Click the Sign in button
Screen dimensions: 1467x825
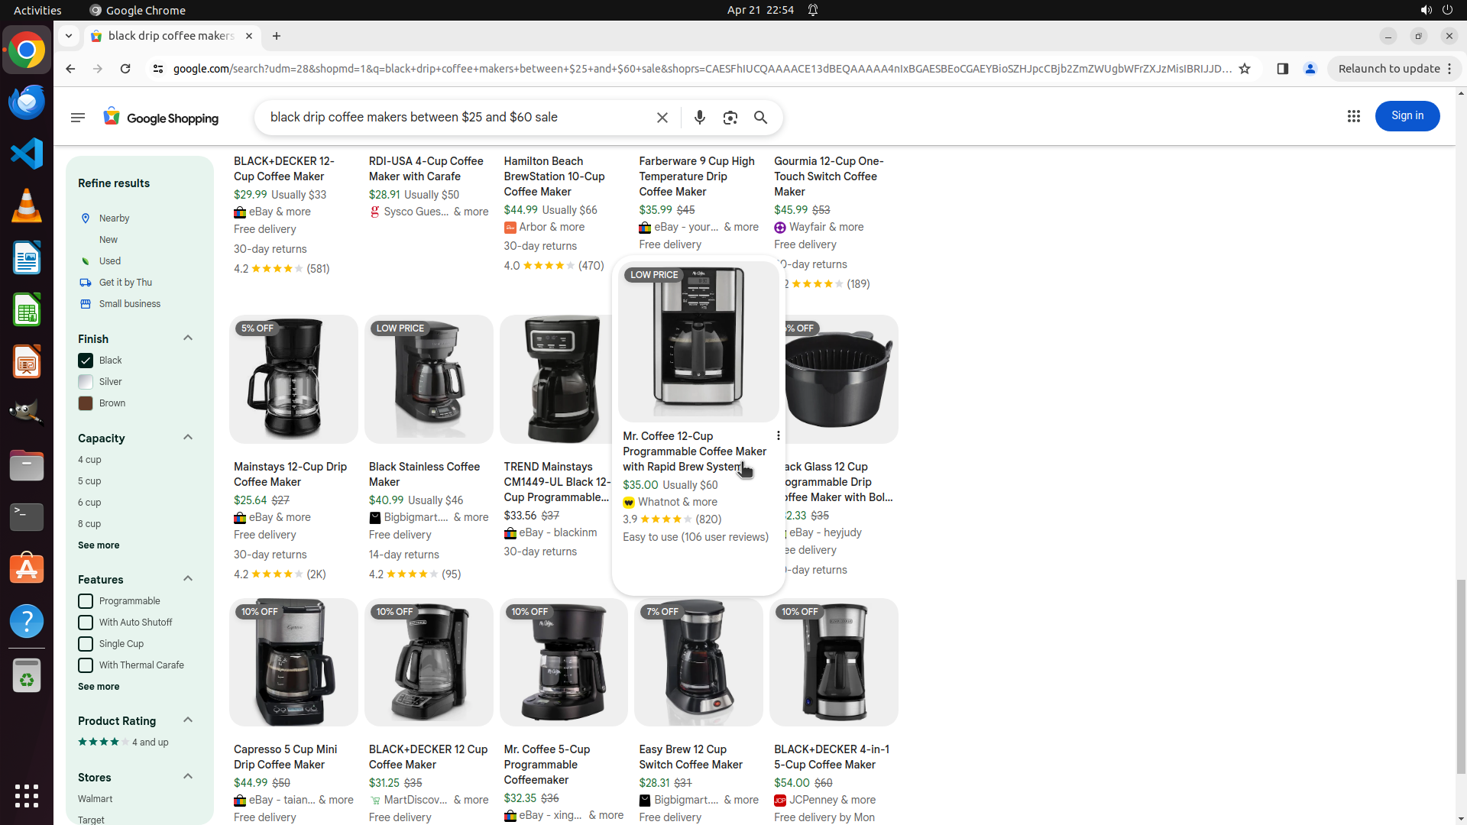(1407, 116)
